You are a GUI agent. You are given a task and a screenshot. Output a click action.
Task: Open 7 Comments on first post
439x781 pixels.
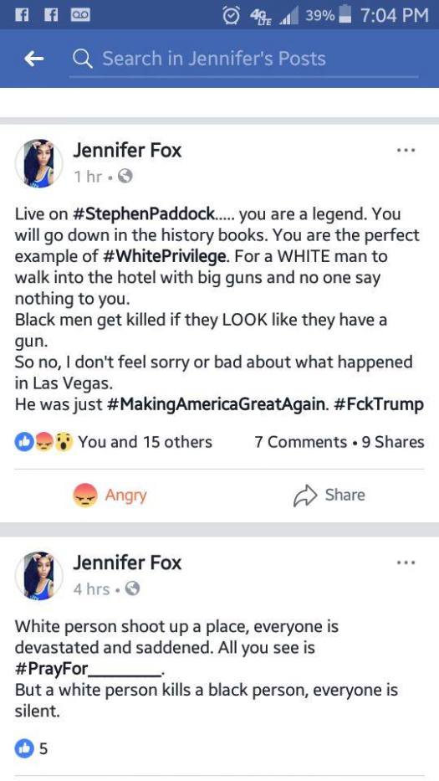[300, 442]
